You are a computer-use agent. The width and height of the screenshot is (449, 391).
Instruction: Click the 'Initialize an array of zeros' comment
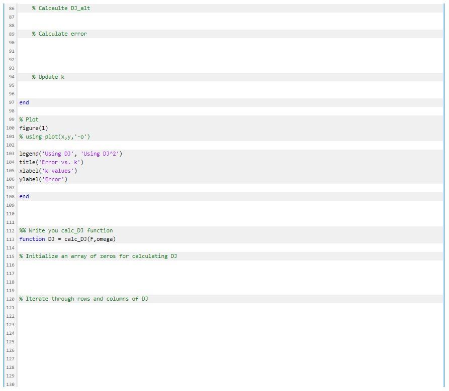[98, 256]
